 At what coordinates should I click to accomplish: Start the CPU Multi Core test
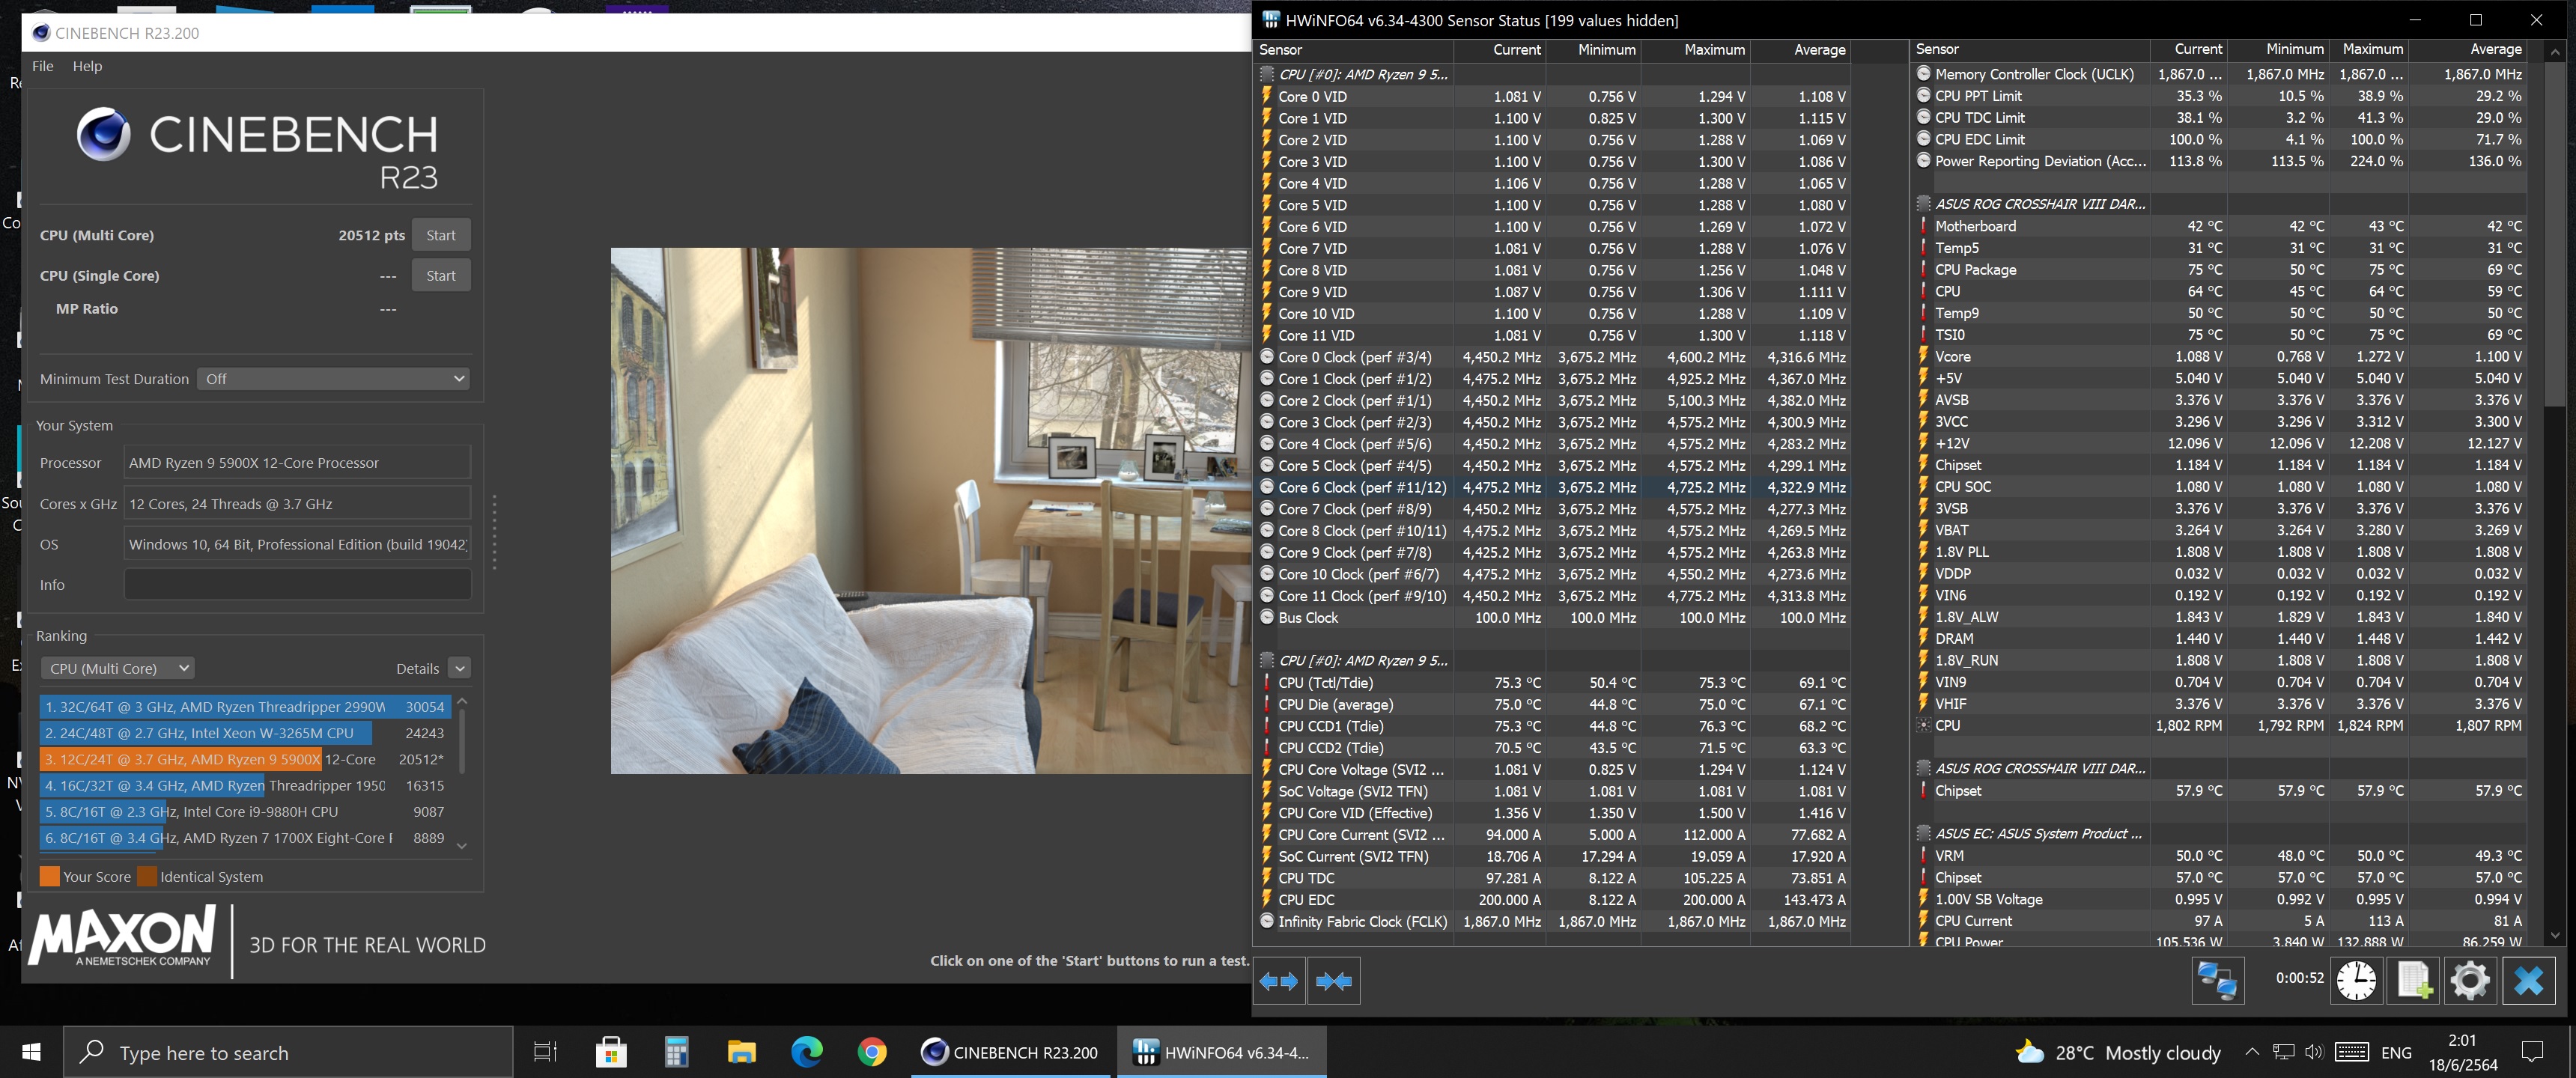pos(440,236)
